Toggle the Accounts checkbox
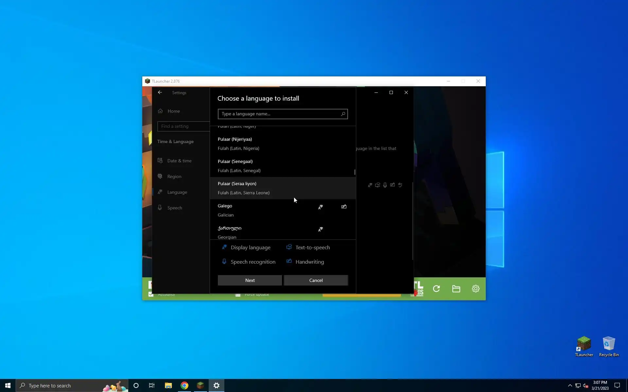 click(x=151, y=294)
